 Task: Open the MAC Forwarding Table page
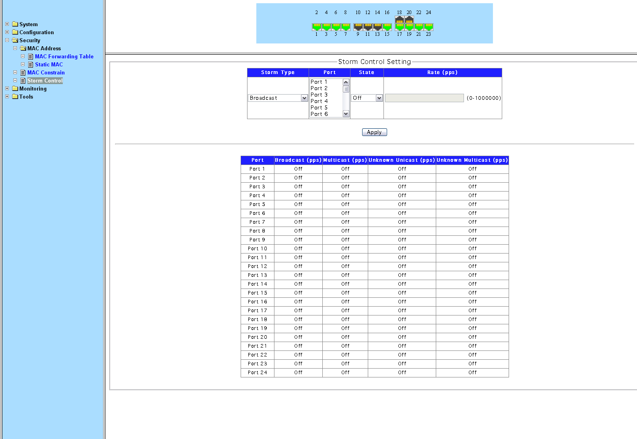tap(64, 56)
